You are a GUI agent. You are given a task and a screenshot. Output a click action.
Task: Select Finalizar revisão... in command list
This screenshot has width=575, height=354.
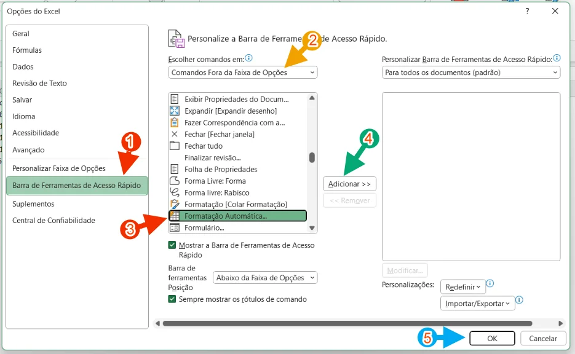213,157
